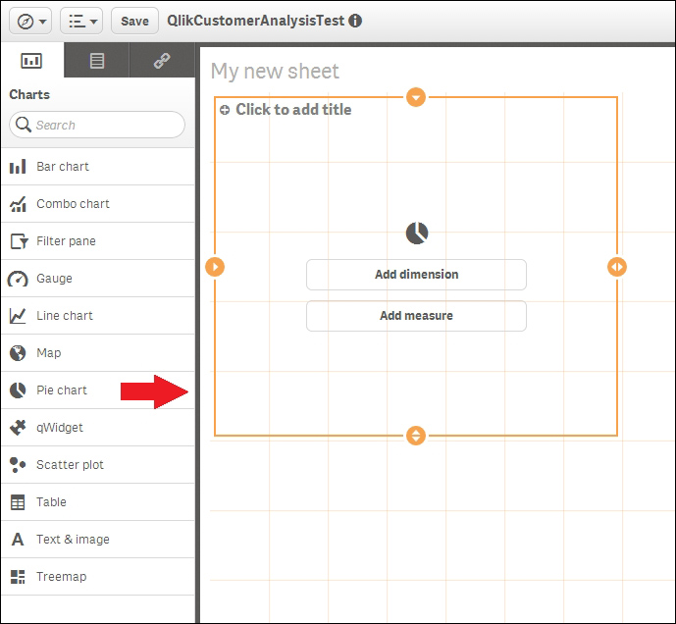
Task: Open the list menu dropdown in the toolbar
Action: pyautogui.click(x=81, y=21)
